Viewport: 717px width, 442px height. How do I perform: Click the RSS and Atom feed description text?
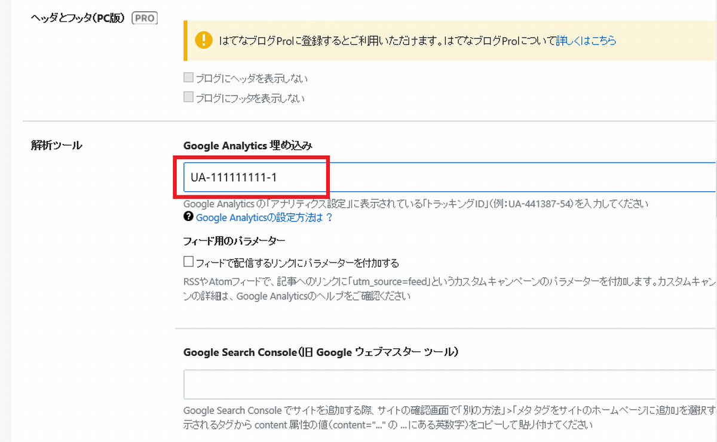(418, 283)
